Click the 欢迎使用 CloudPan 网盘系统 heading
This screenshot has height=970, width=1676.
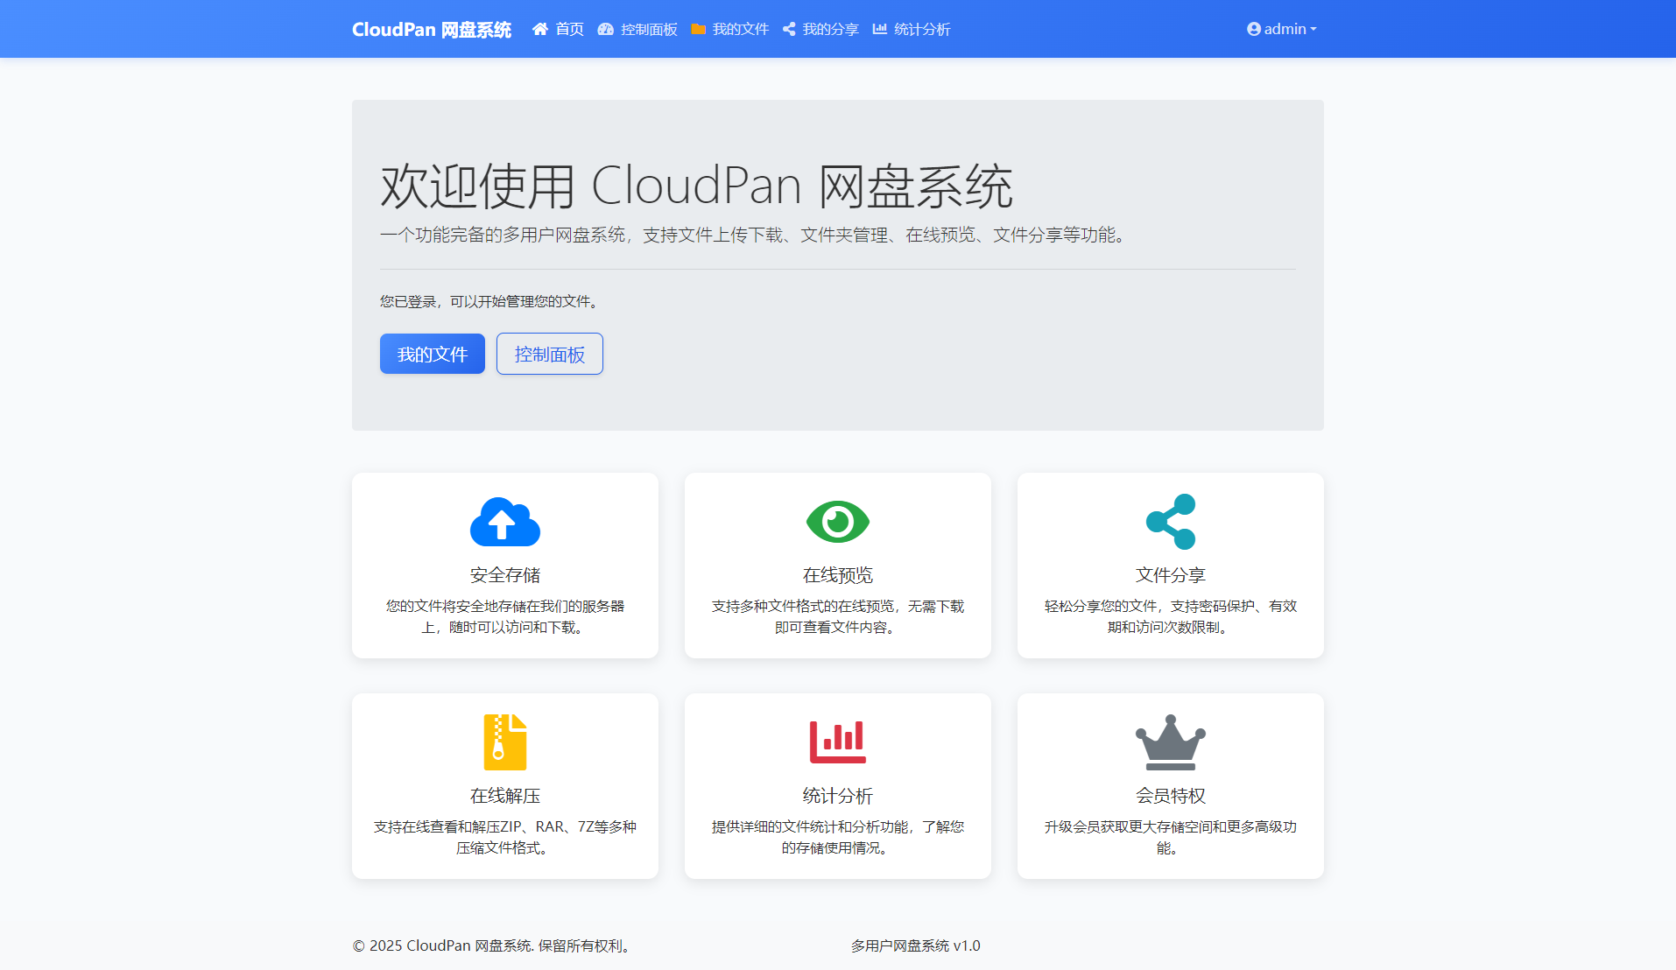[696, 186]
